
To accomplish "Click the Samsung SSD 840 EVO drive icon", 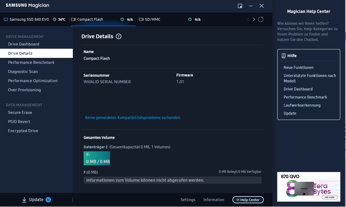I will coord(6,19).
